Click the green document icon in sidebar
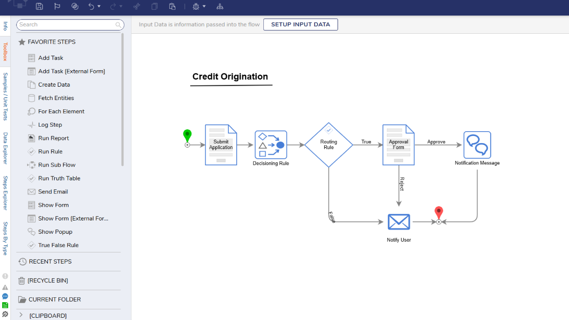This screenshot has width=569, height=320. 5,305
